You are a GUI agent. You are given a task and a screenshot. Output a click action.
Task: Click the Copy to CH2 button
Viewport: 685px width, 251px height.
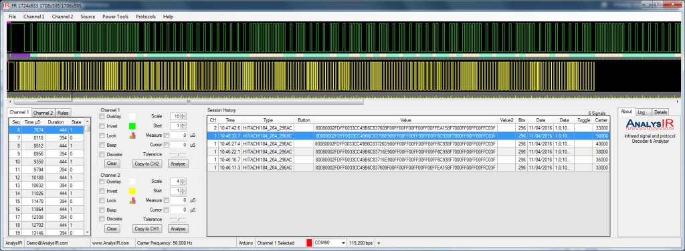click(x=147, y=164)
